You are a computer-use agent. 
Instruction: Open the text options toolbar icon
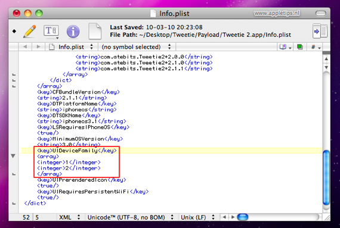tap(51, 32)
